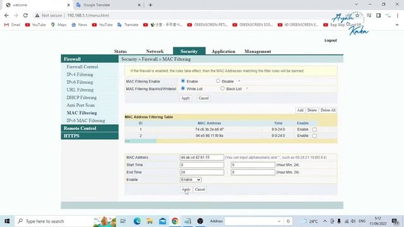Collapse the Firewall section header

click(x=90, y=59)
